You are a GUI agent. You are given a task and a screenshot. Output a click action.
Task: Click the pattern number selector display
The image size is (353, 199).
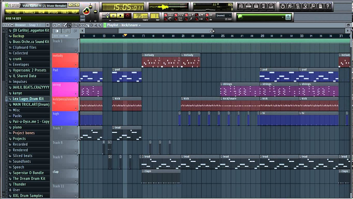[x=155, y=16]
